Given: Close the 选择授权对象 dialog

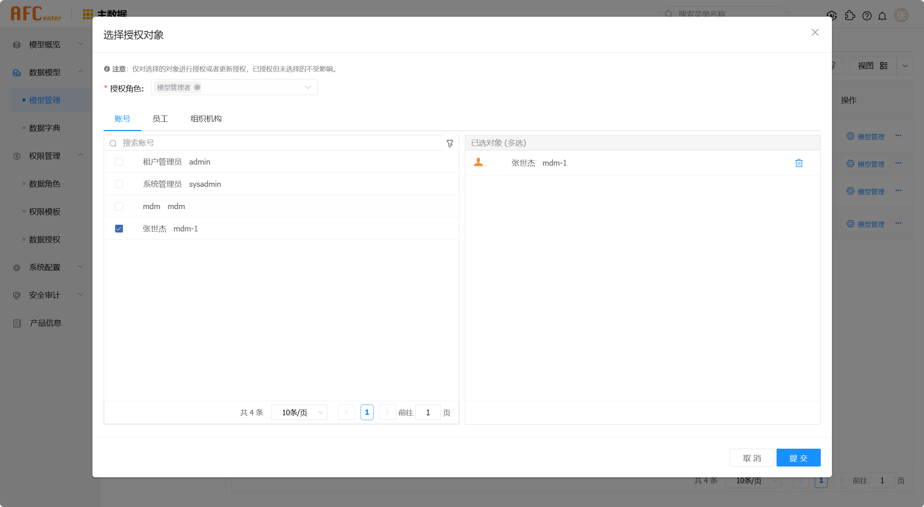Looking at the screenshot, I should click(x=815, y=32).
